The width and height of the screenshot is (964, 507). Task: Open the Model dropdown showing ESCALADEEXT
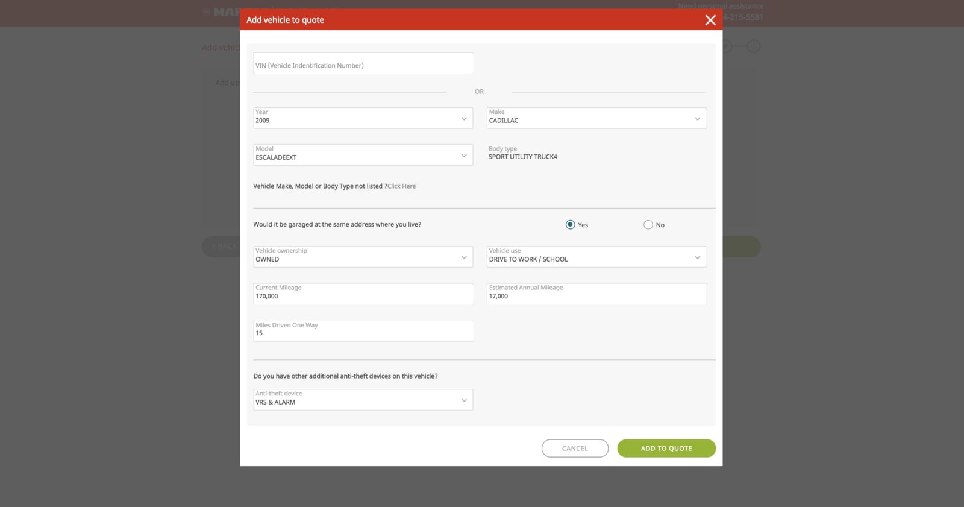363,155
